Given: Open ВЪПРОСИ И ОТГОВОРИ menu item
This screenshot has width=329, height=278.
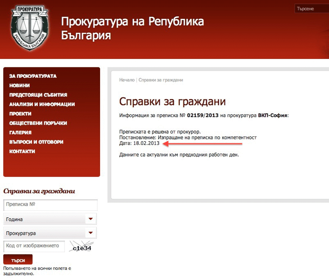Looking at the screenshot, I should click(x=37, y=142).
